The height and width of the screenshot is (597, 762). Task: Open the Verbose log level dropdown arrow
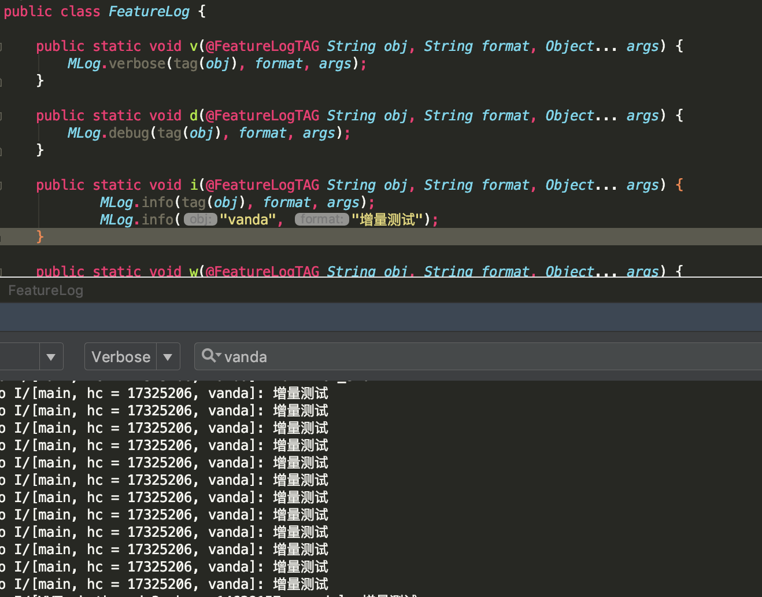tap(168, 357)
